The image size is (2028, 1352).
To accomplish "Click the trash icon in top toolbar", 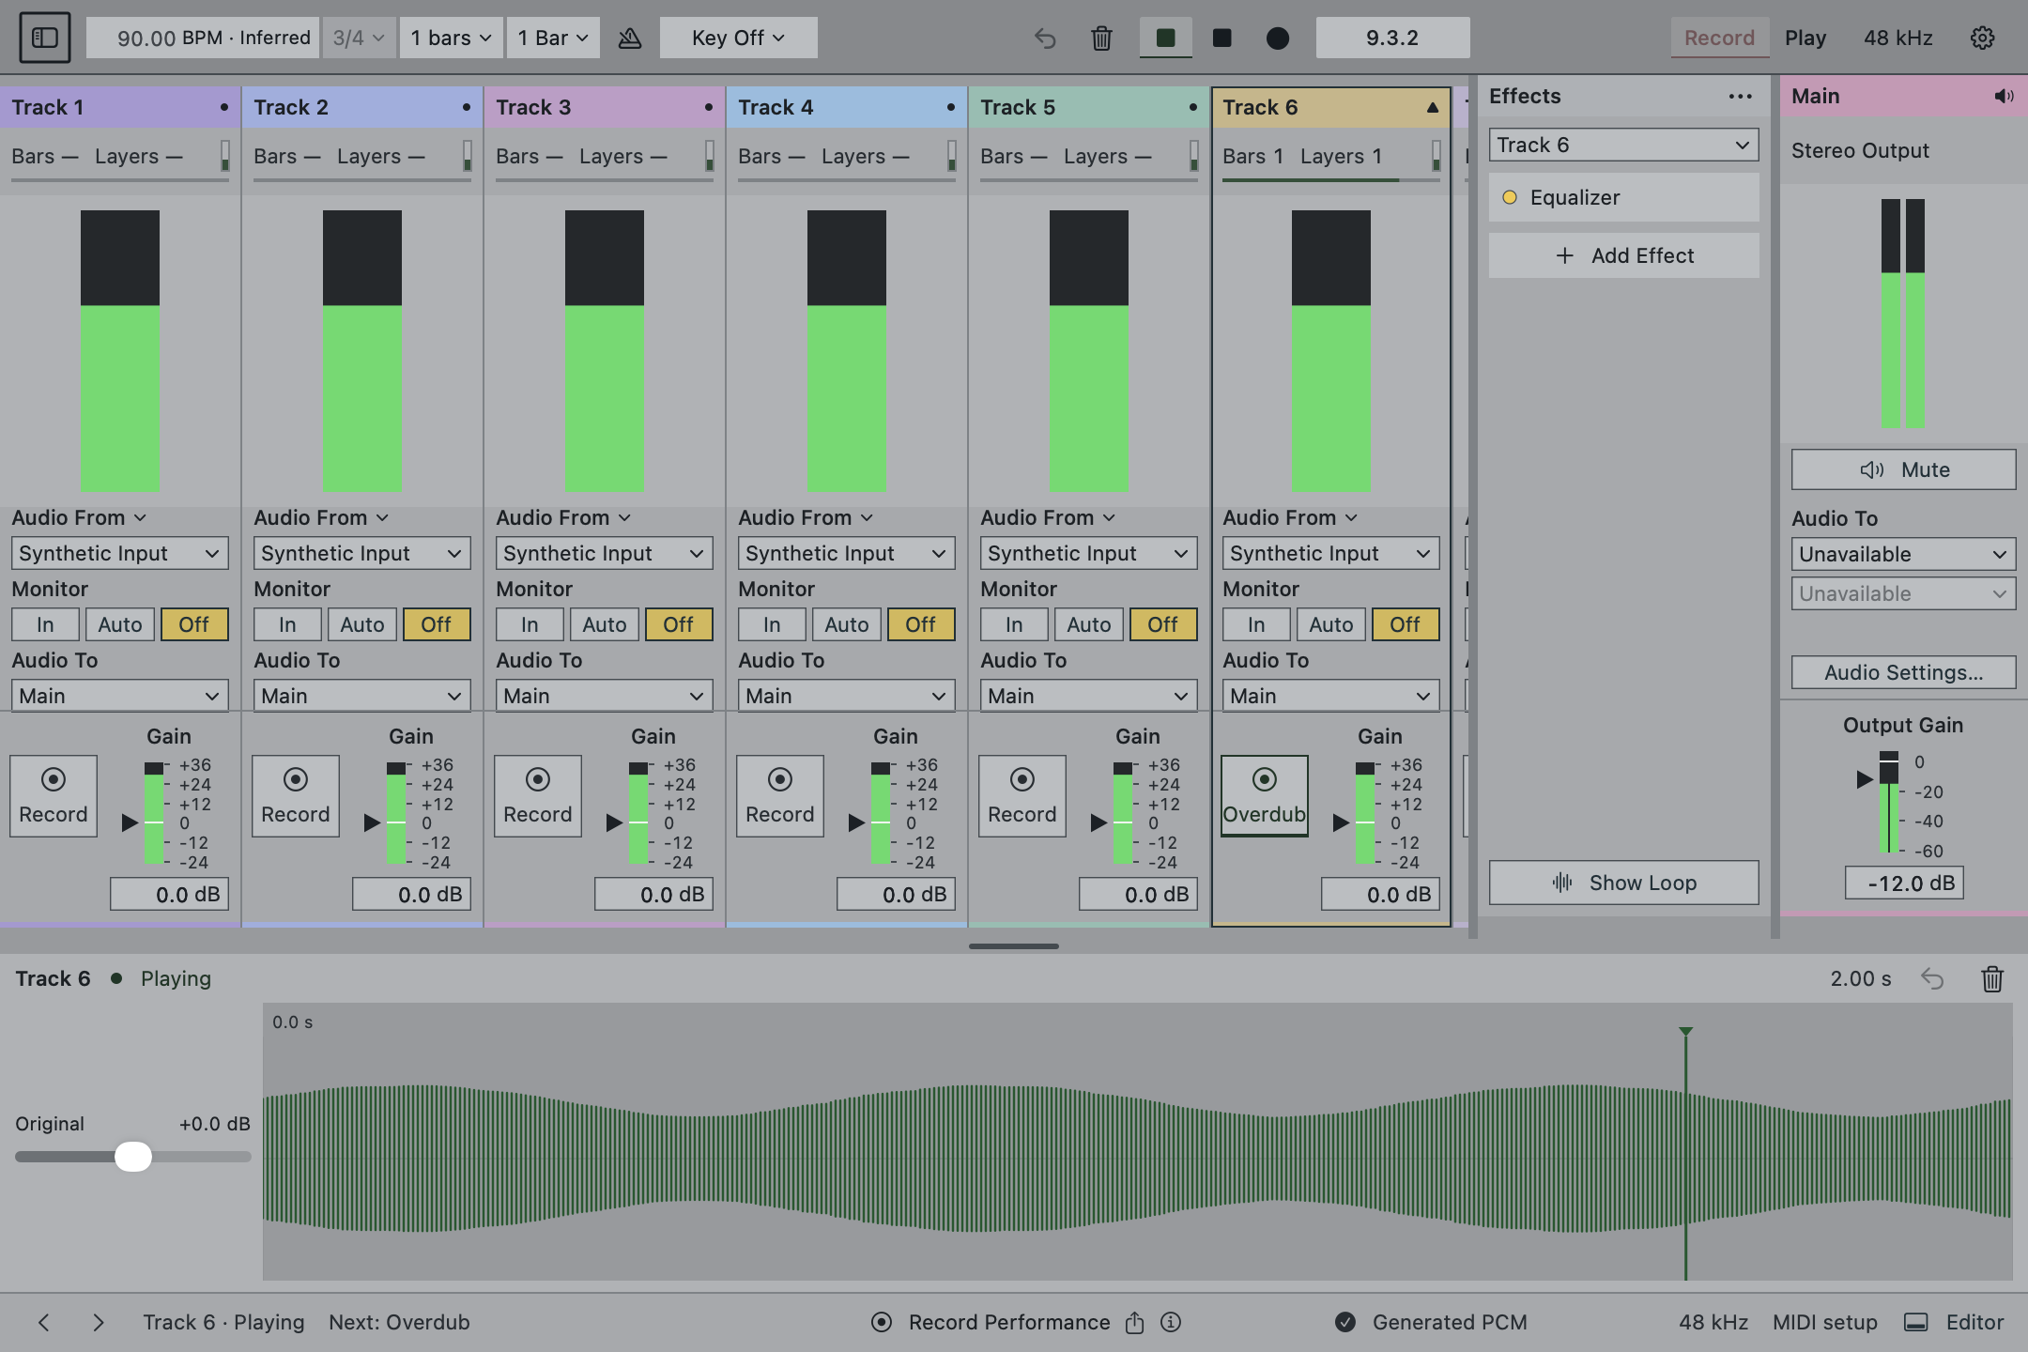I will [1101, 38].
